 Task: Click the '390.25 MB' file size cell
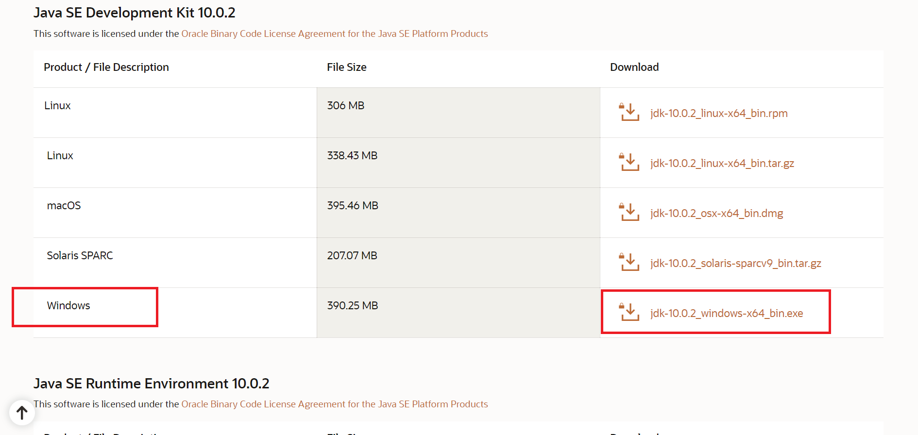pyautogui.click(x=459, y=313)
